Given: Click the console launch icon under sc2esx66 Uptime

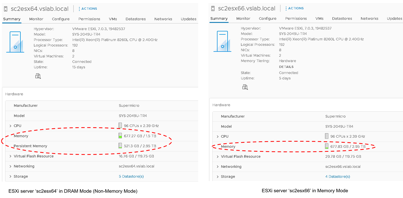Looking at the screenshot, I should 245,87.
